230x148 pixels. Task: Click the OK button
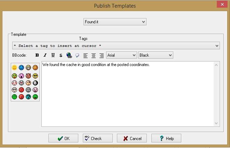tap(63, 138)
